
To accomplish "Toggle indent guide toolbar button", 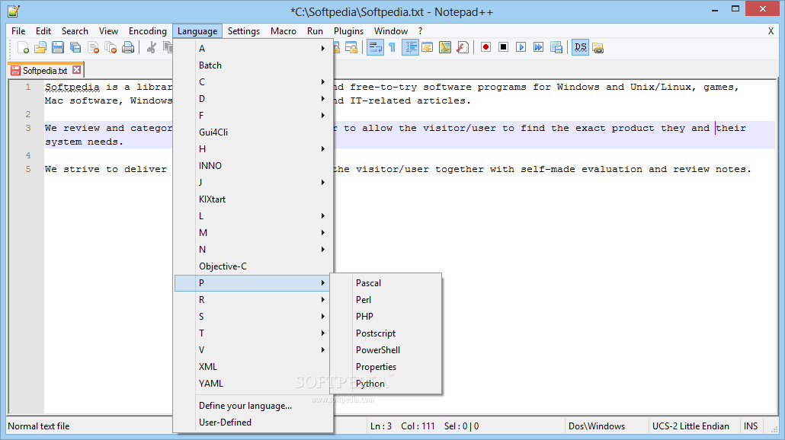I will tap(410, 47).
